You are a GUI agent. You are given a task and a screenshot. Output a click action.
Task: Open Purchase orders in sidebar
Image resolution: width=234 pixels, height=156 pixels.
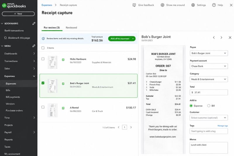point(14,110)
